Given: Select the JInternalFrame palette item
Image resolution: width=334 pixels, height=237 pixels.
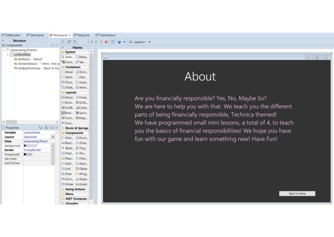Looking at the screenshot, I should [82, 87].
